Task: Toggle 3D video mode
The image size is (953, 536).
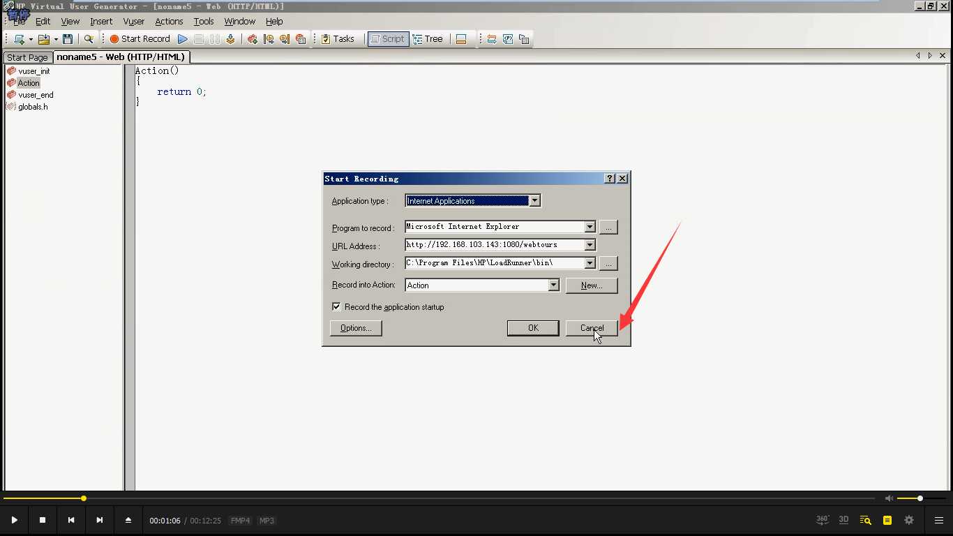Action: pyautogui.click(x=843, y=520)
